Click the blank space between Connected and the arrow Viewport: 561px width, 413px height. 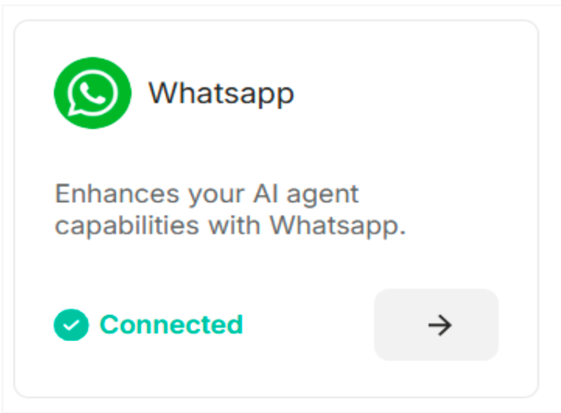click(309, 325)
